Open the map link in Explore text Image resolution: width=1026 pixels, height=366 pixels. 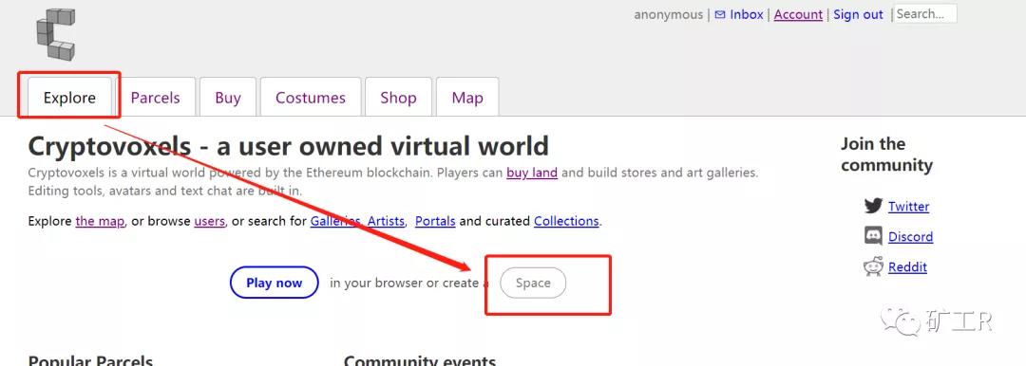(x=100, y=221)
